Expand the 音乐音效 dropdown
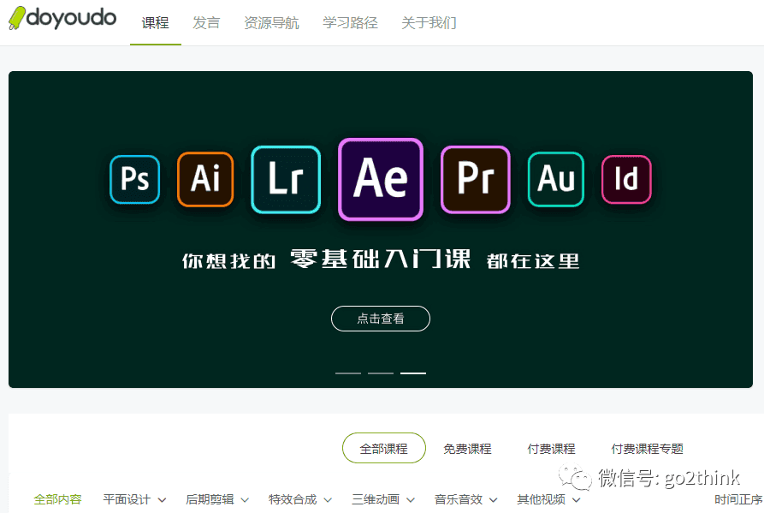Image resolution: width=764 pixels, height=513 pixels. [465, 499]
